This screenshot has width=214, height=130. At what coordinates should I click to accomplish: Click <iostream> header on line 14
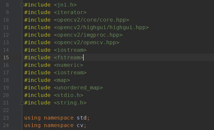(x=70, y=50)
